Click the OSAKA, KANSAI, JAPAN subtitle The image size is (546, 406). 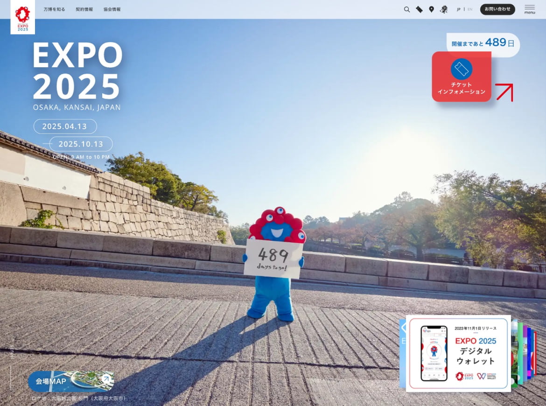click(x=77, y=108)
